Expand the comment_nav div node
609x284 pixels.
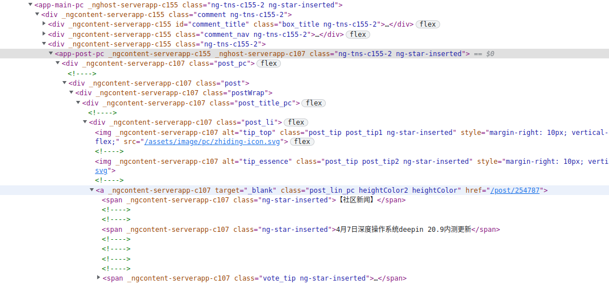[x=44, y=33]
